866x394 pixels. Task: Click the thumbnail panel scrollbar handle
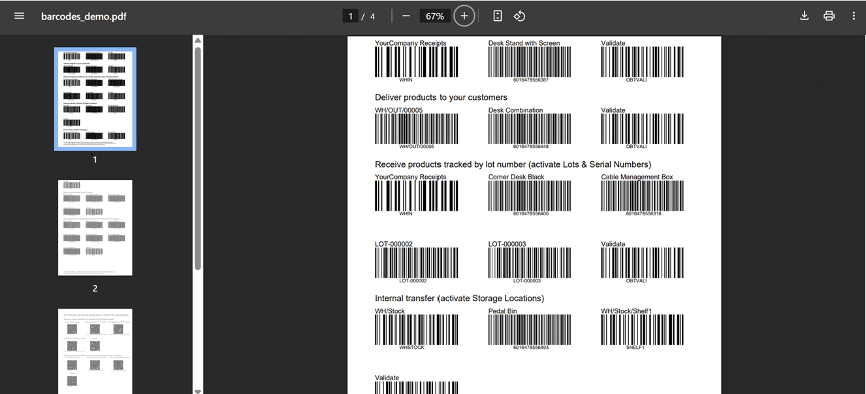point(198,157)
